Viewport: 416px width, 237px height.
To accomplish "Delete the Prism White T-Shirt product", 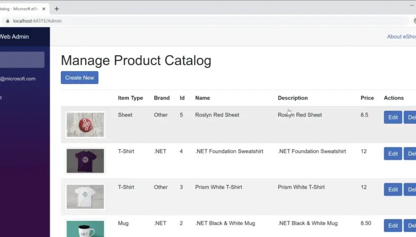I will coord(410,190).
